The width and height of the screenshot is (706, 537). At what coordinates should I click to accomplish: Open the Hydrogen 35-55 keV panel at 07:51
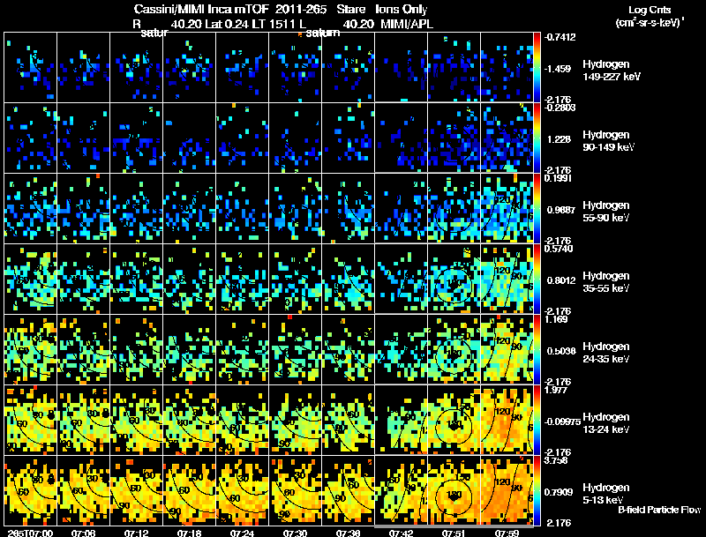[x=454, y=280]
